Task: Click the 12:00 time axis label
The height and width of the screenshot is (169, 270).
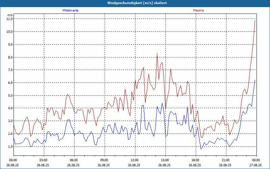Action: [135, 160]
